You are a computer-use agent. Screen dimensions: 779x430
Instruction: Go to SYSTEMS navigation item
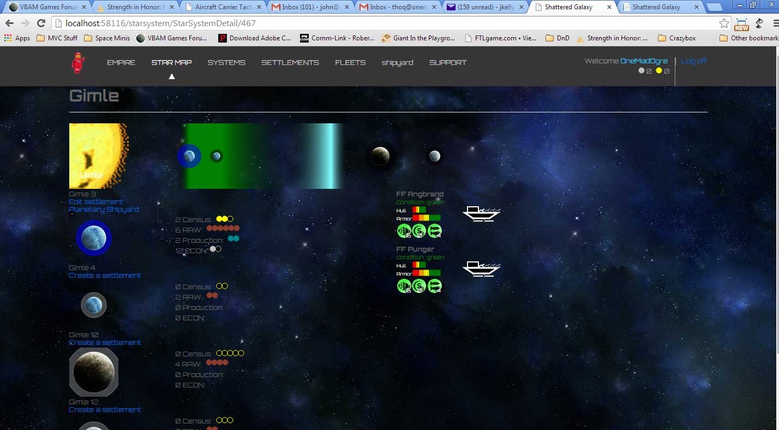[x=226, y=62]
